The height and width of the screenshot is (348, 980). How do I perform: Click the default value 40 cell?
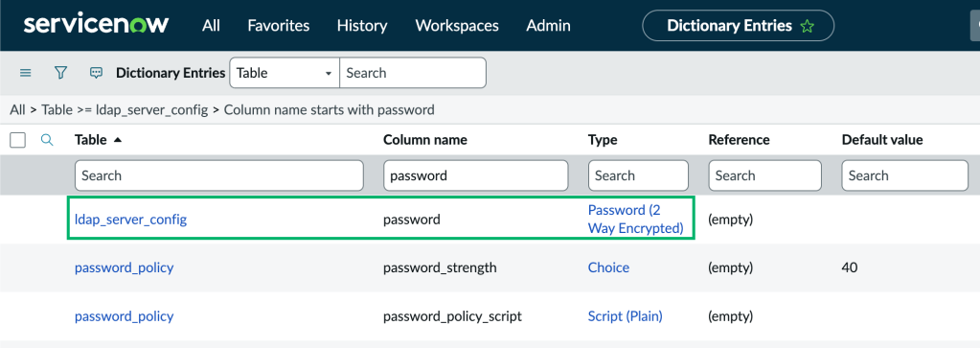tap(850, 267)
